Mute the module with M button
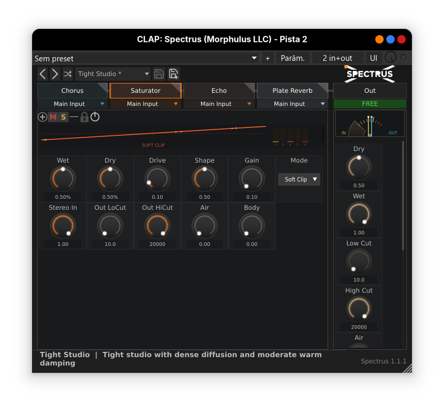444x408 pixels. click(x=53, y=117)
